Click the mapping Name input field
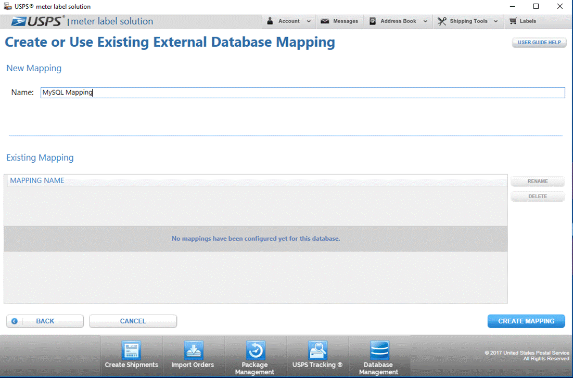Screen dimensions: 573x378 pos(302,93)
